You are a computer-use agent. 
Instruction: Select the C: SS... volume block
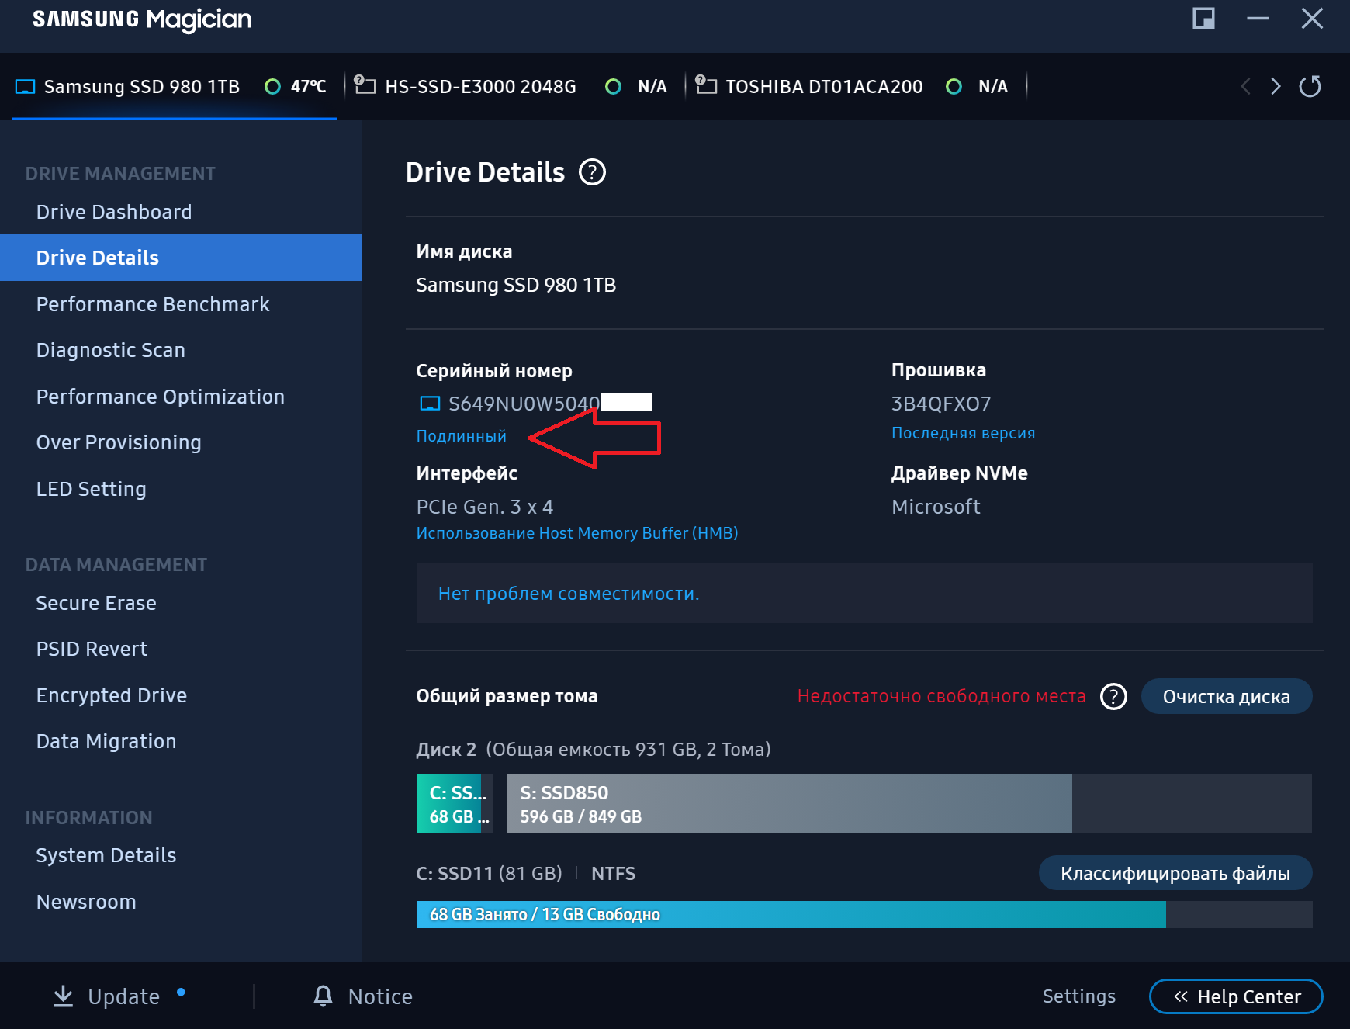tap(455, 804)
